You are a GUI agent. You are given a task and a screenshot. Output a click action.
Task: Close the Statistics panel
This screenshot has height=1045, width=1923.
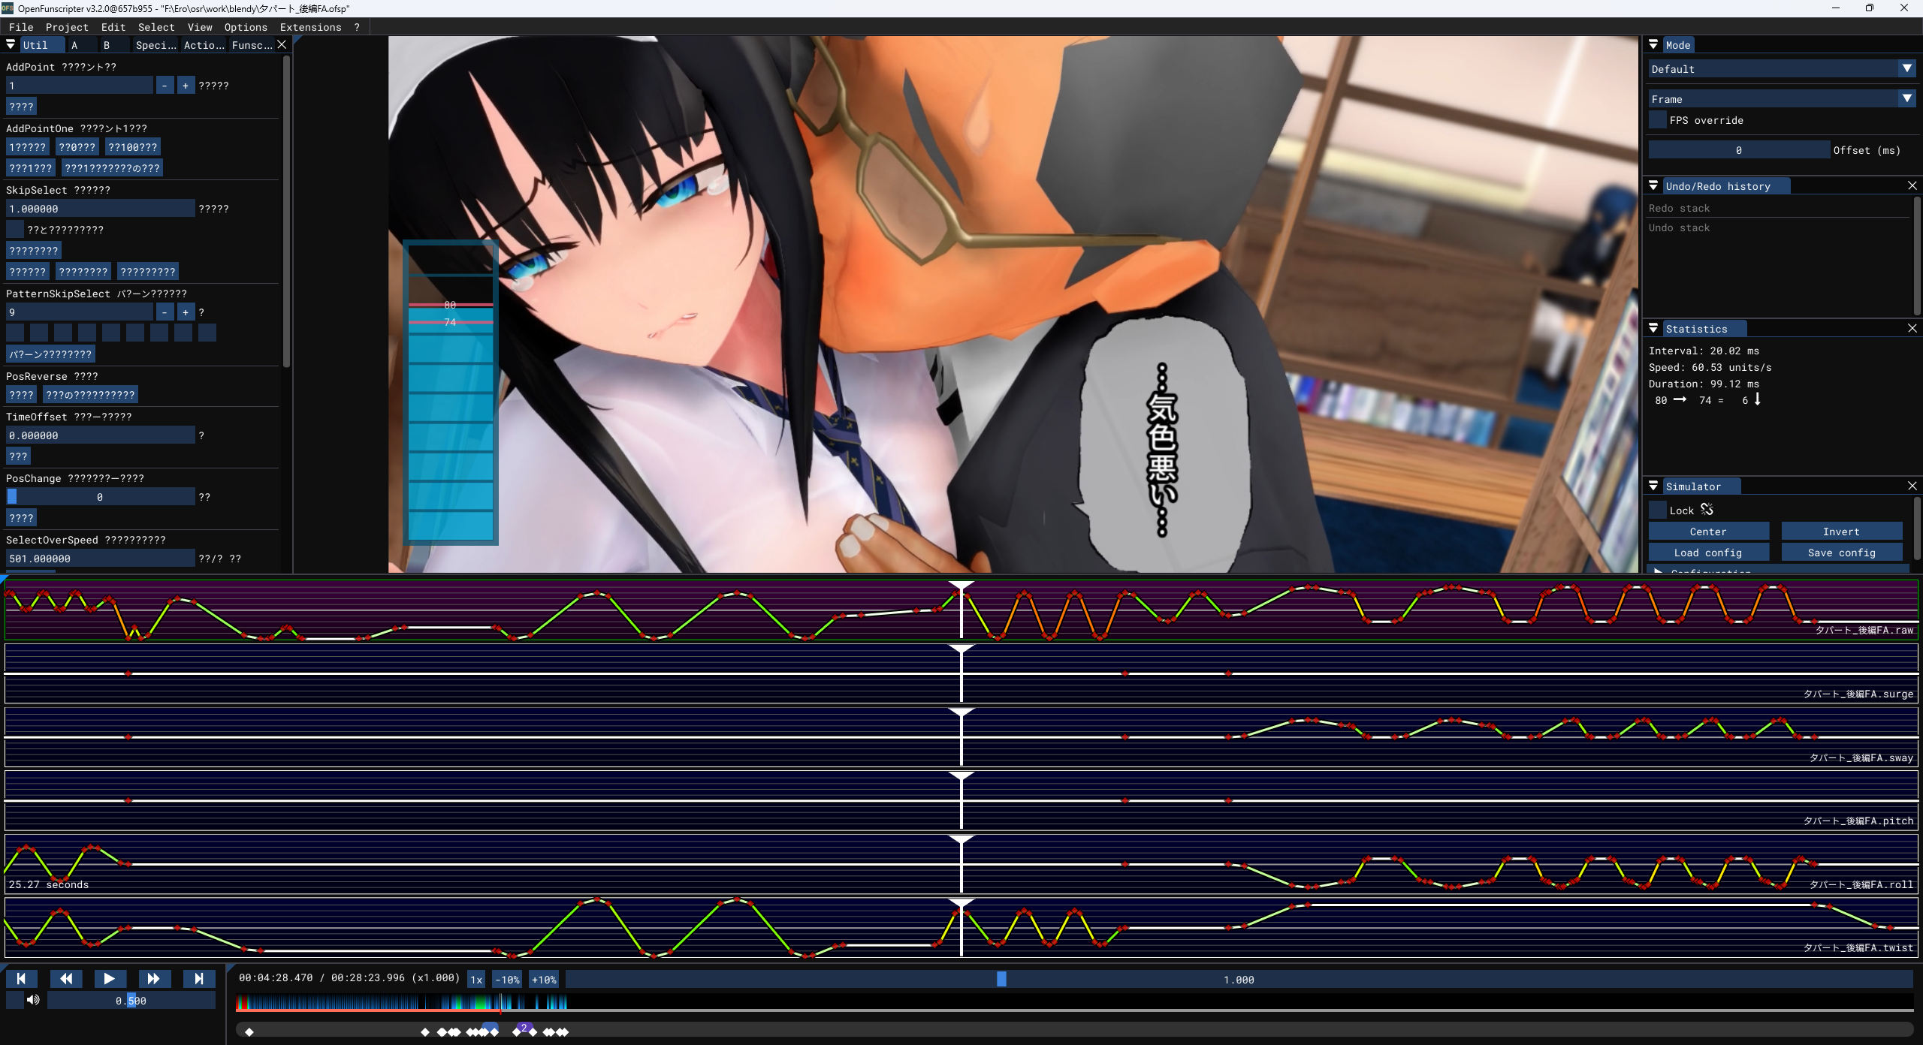point(1912,328)
